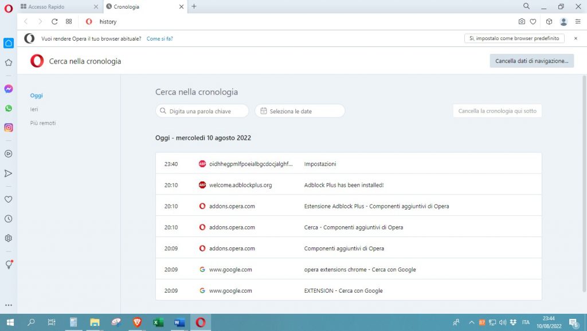Click the sidebar settings gear icon
Image resolution: width=587 pixels, height=331 pixels.
click(x=9, y=238)
